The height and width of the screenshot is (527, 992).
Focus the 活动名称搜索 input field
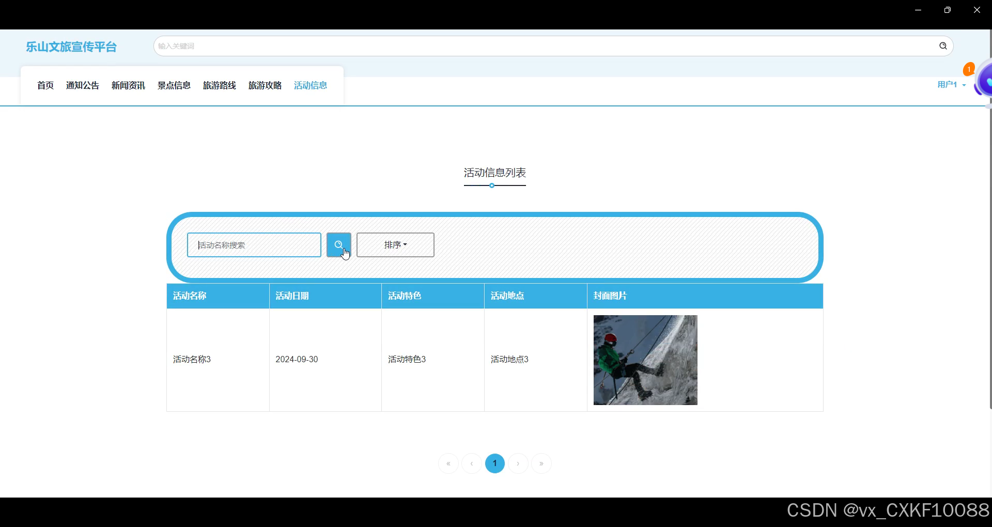(254, 245)
